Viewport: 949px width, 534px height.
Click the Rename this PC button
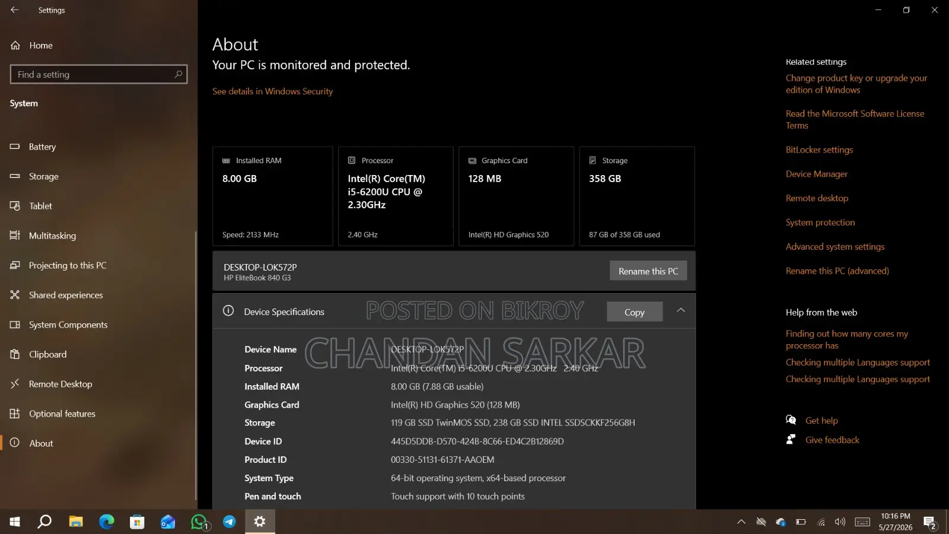(648, 271)
